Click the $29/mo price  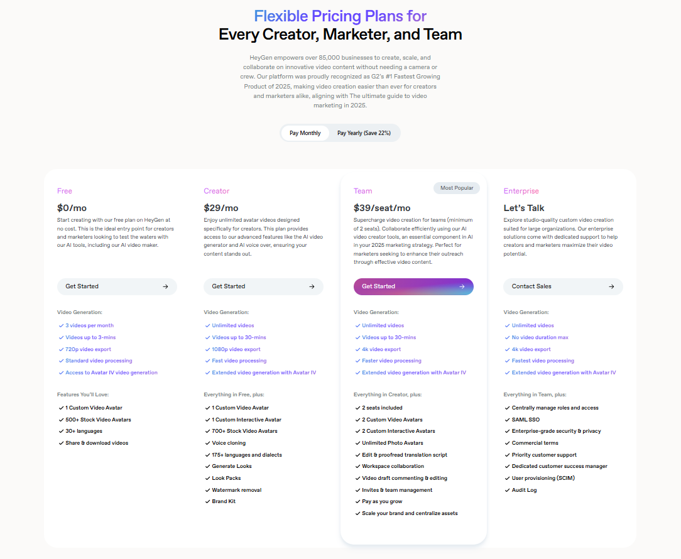[221, 208]
